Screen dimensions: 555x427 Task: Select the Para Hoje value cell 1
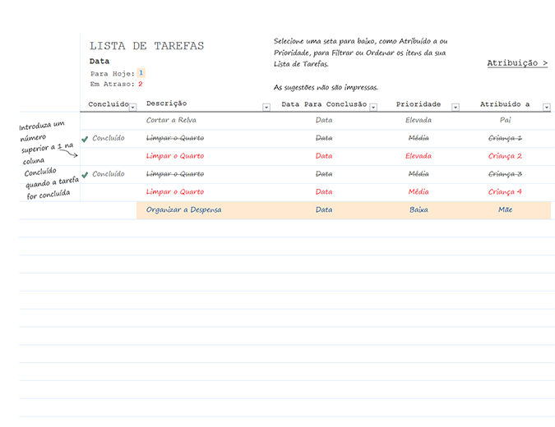(141, 73)
